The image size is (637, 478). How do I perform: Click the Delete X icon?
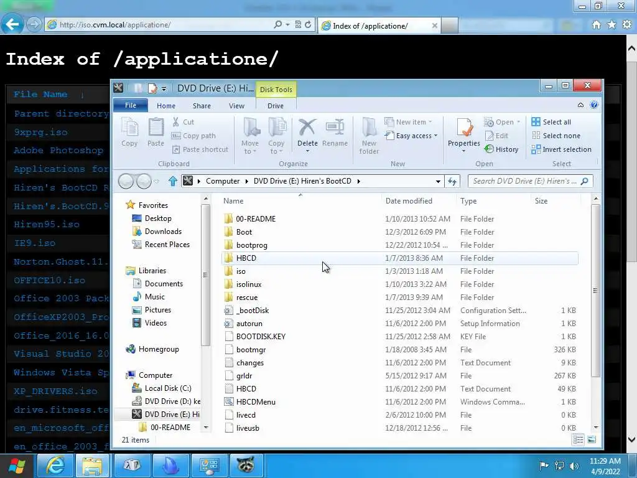pyautogui.click(x=307, y=127)
